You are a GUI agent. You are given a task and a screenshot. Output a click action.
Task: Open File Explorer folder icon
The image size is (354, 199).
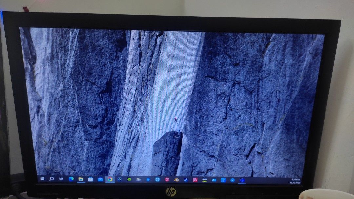pos(81,179)
